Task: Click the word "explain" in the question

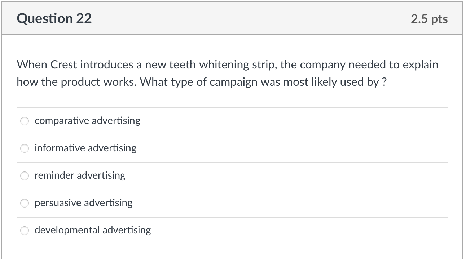Action: pos(420,65)
